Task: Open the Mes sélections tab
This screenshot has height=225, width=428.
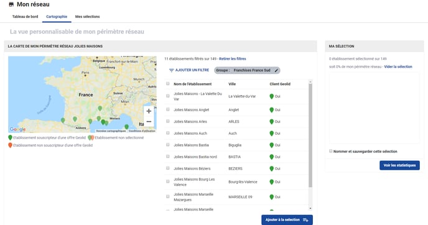Action: 87,17
